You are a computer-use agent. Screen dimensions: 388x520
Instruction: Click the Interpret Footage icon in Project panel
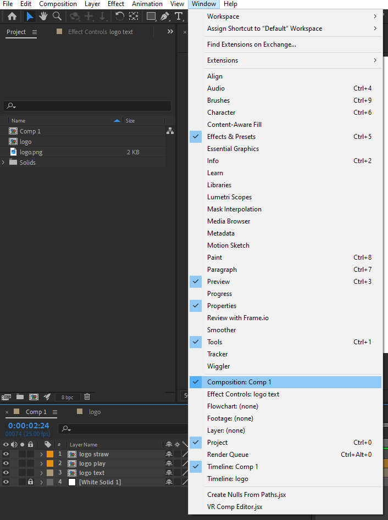point(6,397)
